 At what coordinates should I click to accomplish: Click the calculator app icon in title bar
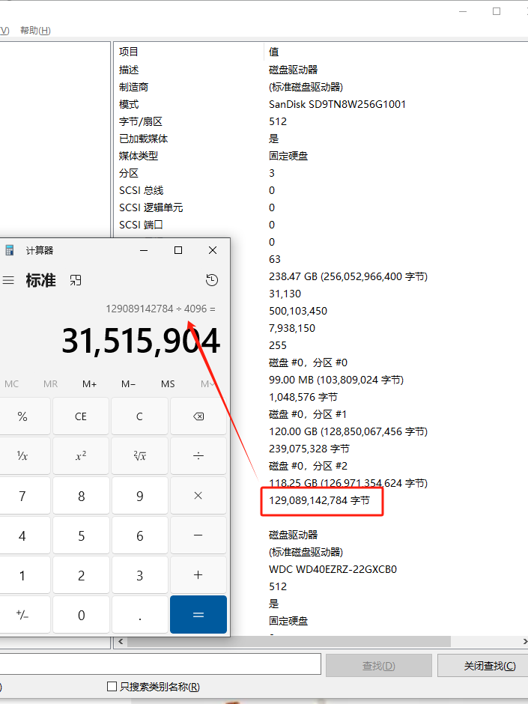tap(9, 250)
